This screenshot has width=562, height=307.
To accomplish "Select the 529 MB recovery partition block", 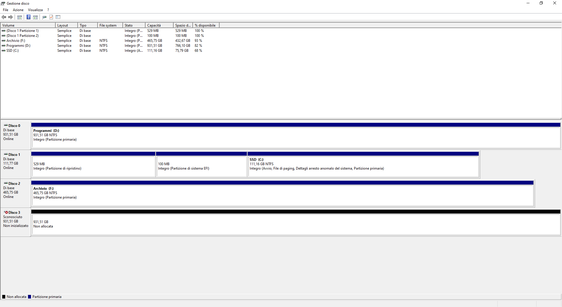I will pyautogui.click(x=93, y=164).
